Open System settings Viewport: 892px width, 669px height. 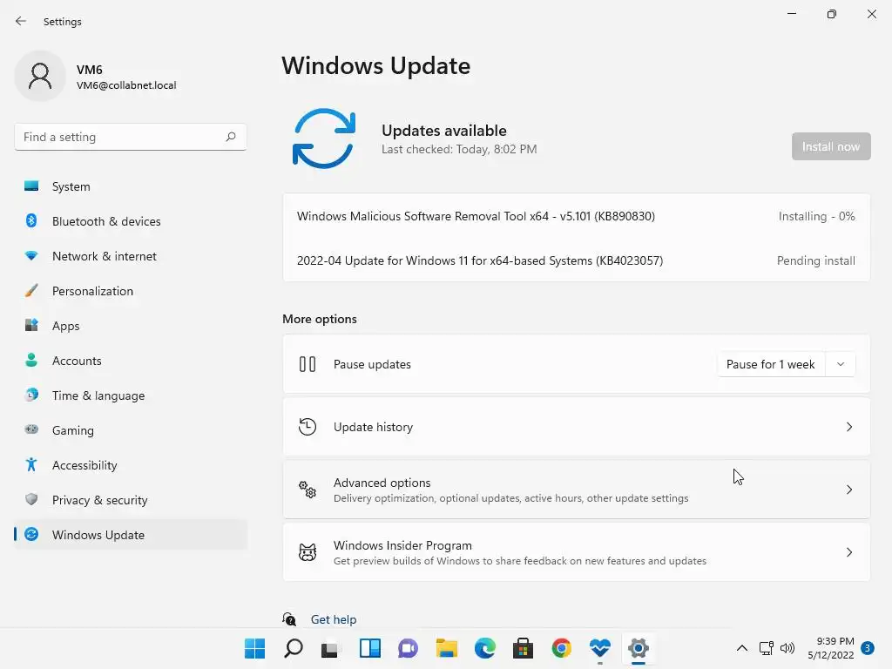coord(131,186)
